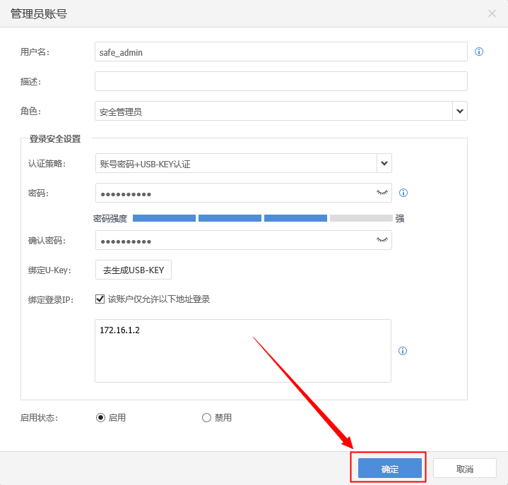Click the info icon beside the IP address box

coord(403,351)
